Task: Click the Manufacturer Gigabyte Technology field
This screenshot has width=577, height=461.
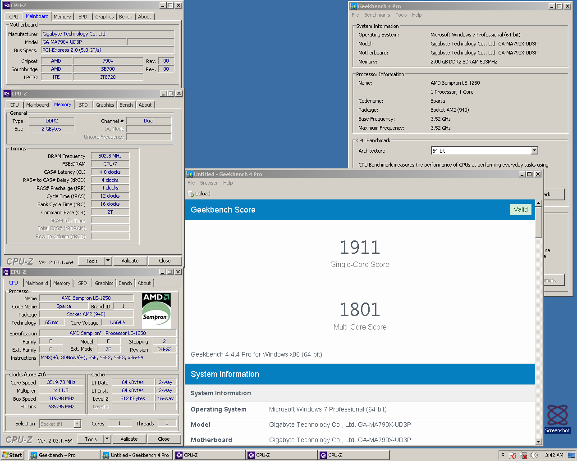Action: point(108,34)
